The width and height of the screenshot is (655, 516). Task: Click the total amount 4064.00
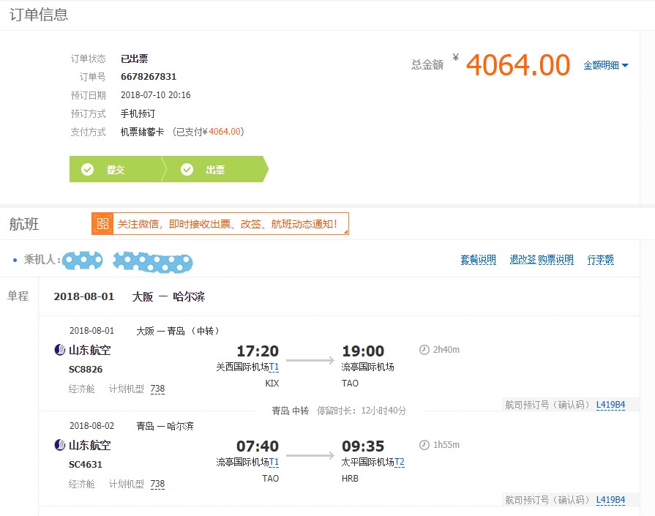click(x=517, y=65)
